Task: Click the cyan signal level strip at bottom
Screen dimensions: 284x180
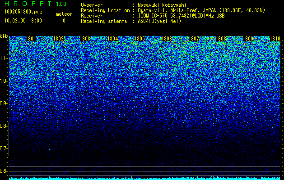Action: 144,178
